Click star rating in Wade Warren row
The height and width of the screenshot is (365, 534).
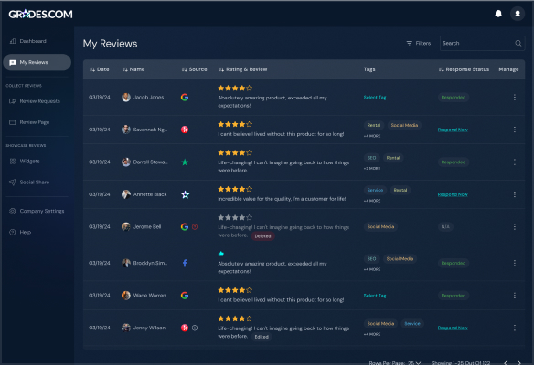point(235,290)
